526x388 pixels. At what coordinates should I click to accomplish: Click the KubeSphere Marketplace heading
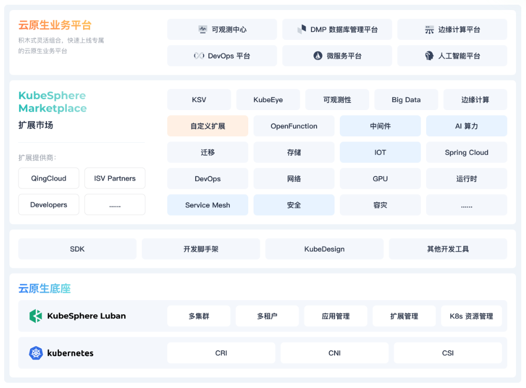point(52,102)
